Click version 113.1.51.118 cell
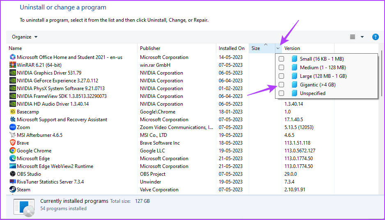Viewport: 385px width, 220px height. pos(297,143)
